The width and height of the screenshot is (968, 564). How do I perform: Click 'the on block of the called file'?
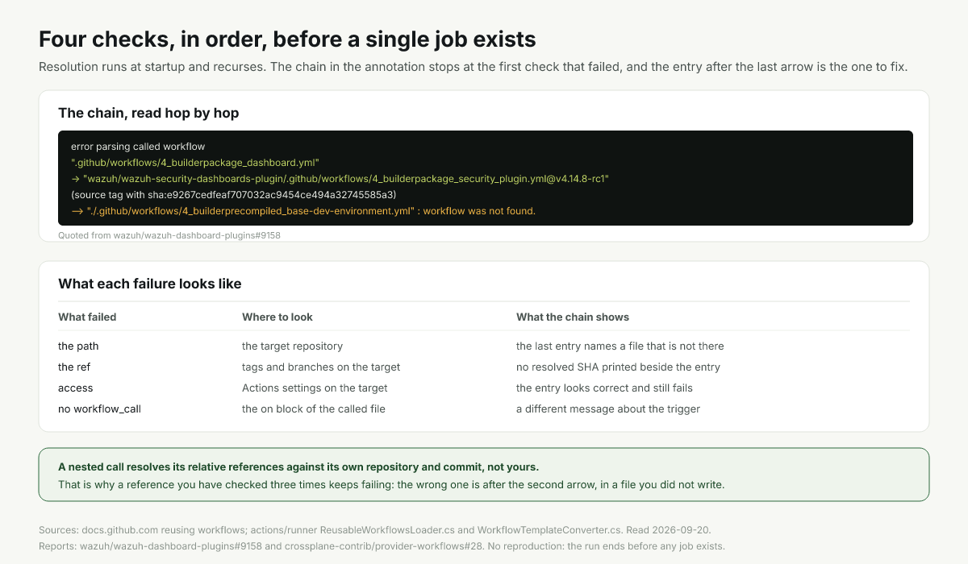point(314,408)
